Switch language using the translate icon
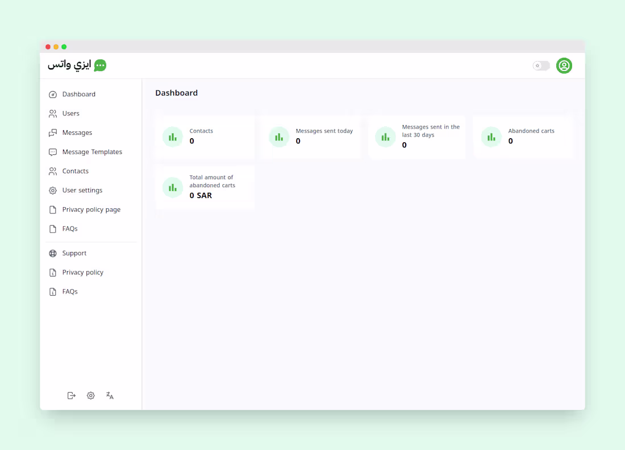625x450 pixels. point(110,395)
